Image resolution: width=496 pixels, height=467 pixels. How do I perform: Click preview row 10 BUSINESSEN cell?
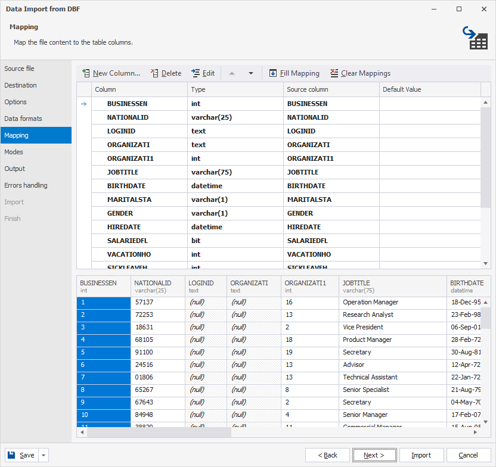click(104, 415)
